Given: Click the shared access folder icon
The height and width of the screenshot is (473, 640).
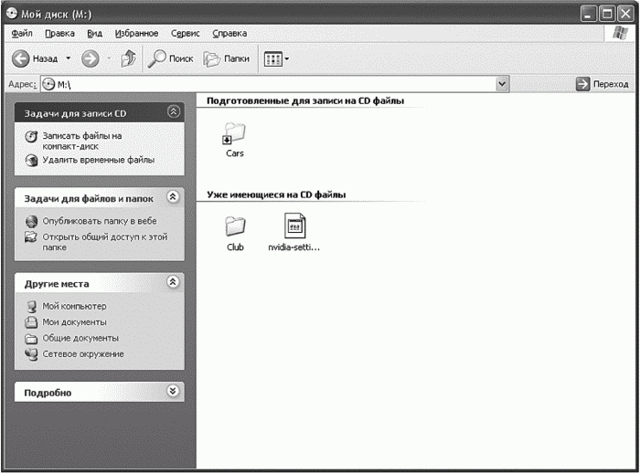Looking at the screenshot, I should 31,236.
